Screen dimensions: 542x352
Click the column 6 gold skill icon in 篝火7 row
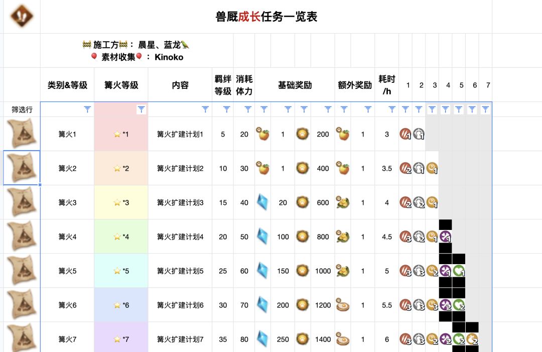[x=472, y=339]
